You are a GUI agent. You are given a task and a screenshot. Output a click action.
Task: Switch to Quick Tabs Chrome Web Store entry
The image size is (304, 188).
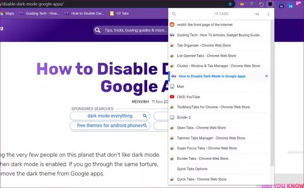[x=219, y=179]
